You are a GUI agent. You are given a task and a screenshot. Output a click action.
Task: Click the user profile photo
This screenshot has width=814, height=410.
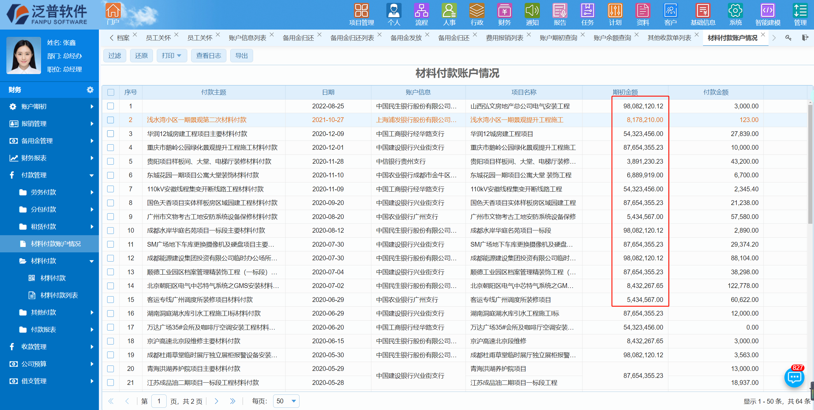pos(24,56)
